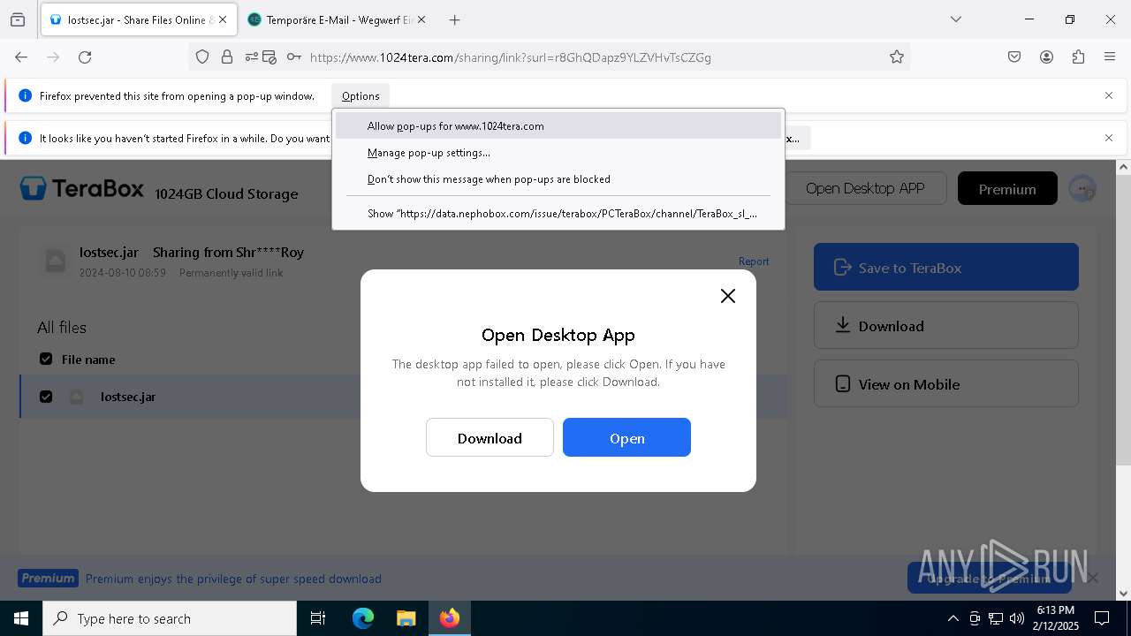Select Don't show this message when pop-ups are blocked

(x=558, y=178)
